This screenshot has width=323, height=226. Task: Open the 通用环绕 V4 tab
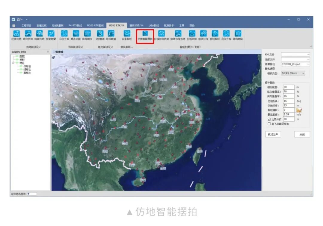[136, 25]
